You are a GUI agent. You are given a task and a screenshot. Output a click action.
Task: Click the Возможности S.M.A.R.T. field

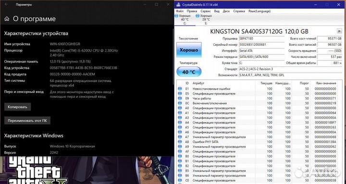[x=290, y=75]
